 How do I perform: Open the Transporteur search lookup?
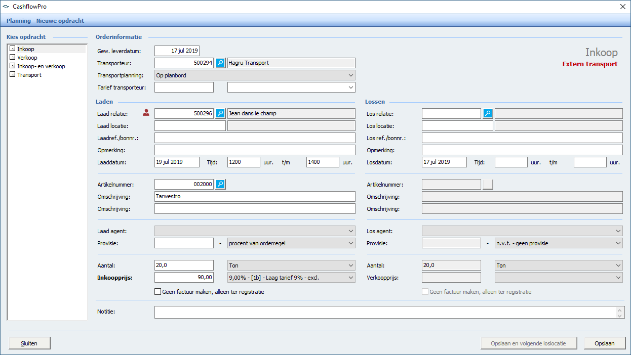point(220,63)
